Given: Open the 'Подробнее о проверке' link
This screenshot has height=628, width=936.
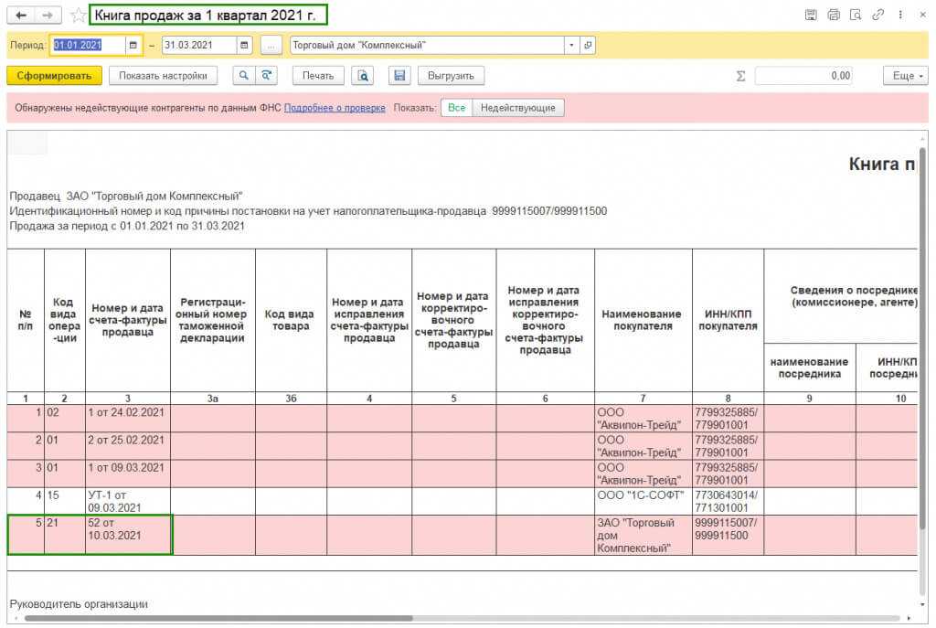Looking at the screenshot, I should coord(335,108).
